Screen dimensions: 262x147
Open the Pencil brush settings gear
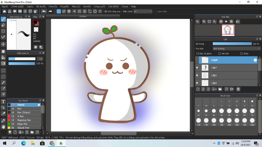tap(39, 105)
